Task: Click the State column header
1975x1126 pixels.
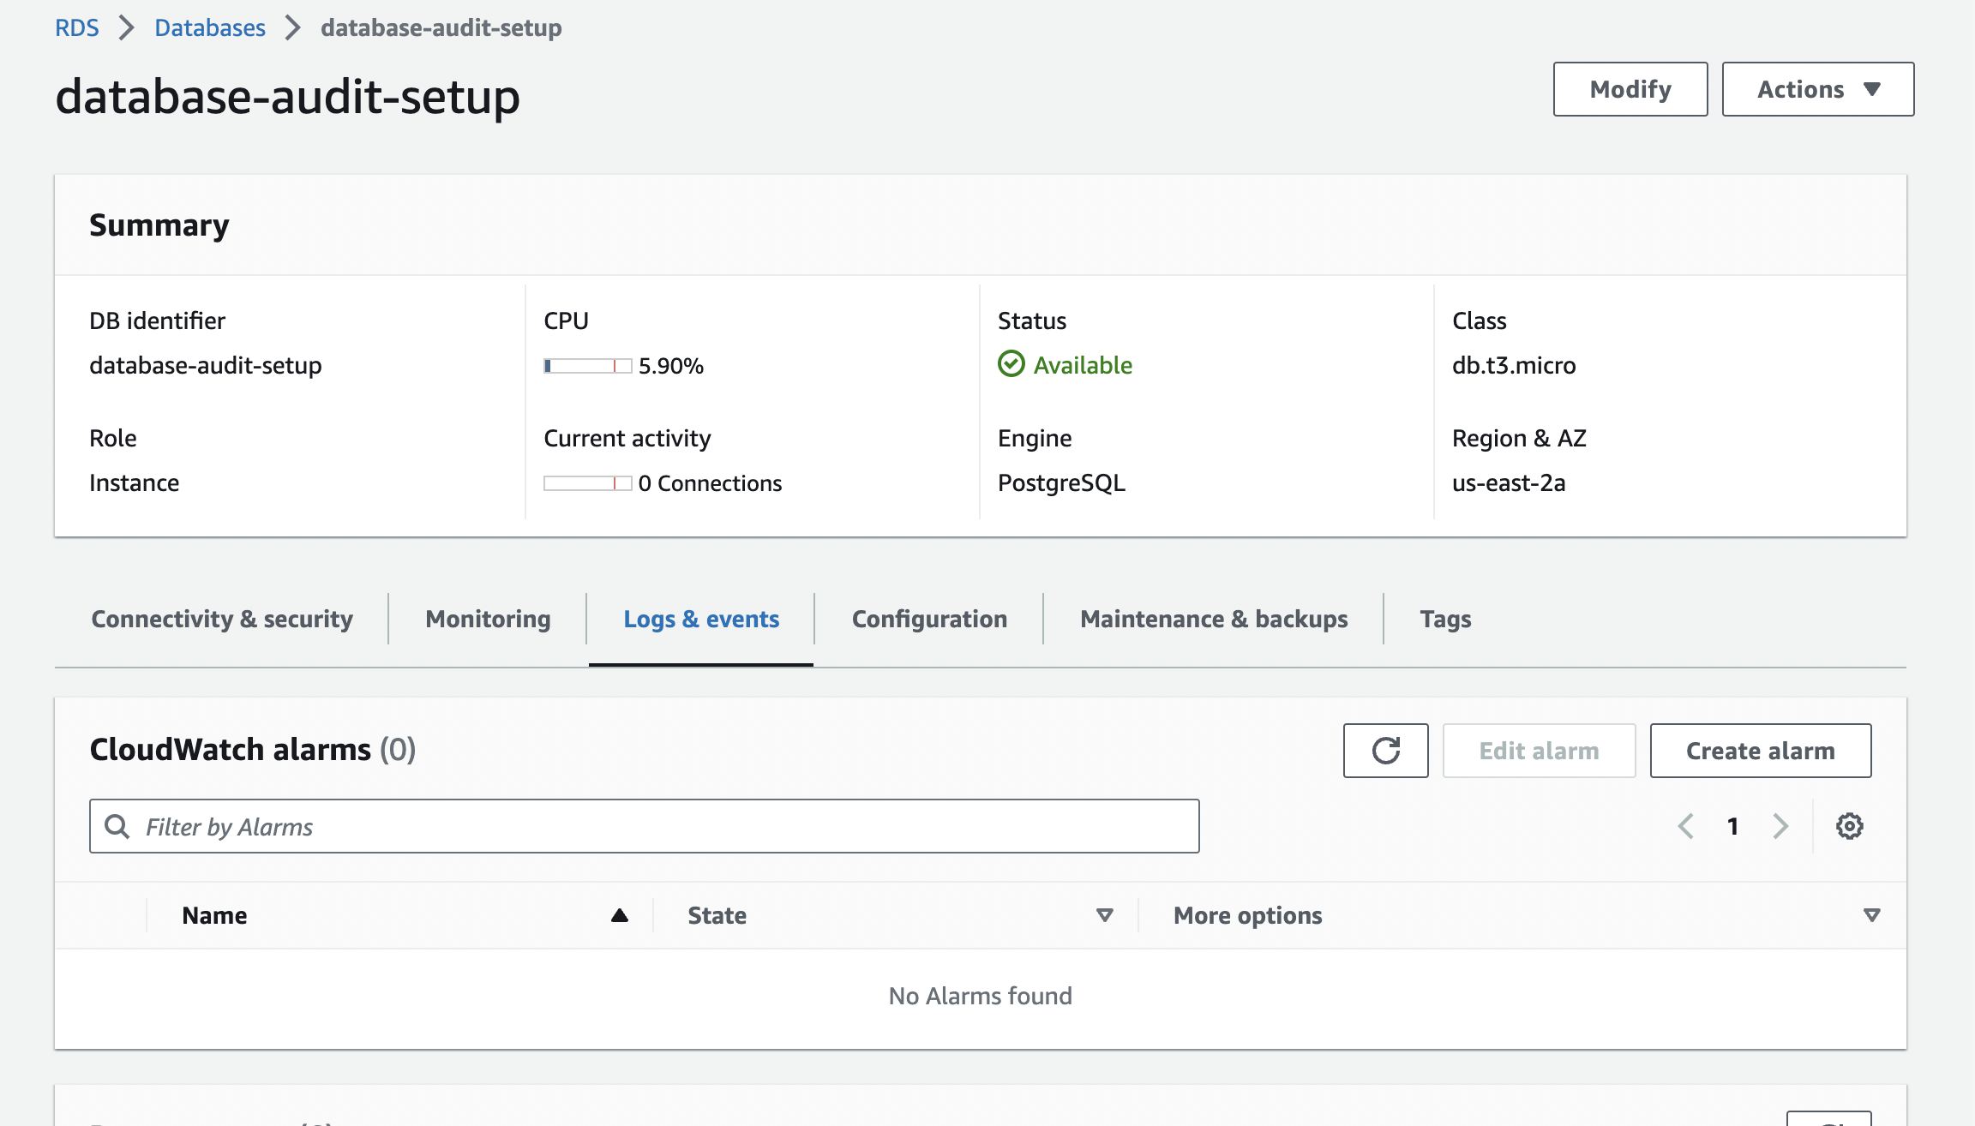Action: [717, 915]
